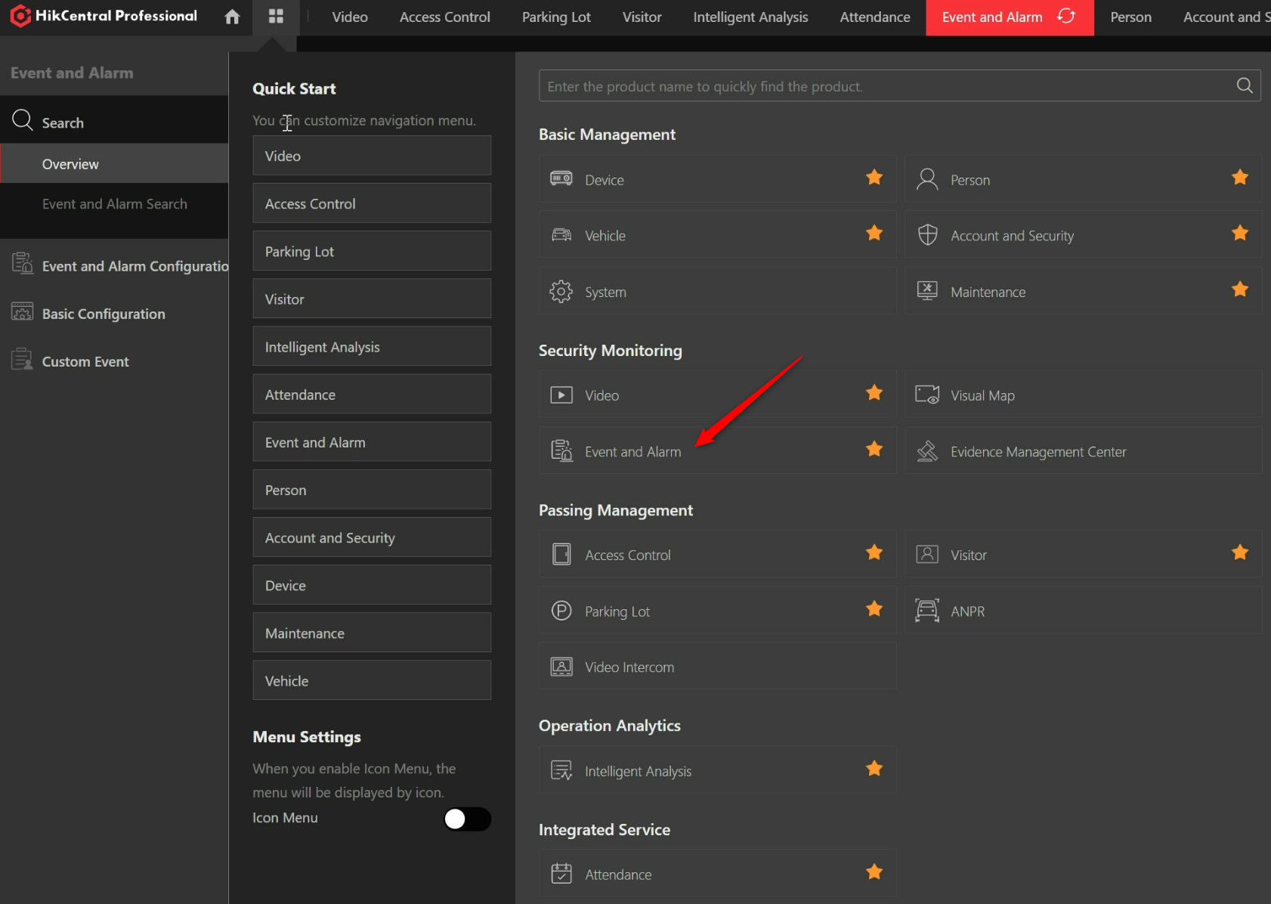Unfavorite Device using its star
The width and height of the screenshot is (1271, 904).
874,177
